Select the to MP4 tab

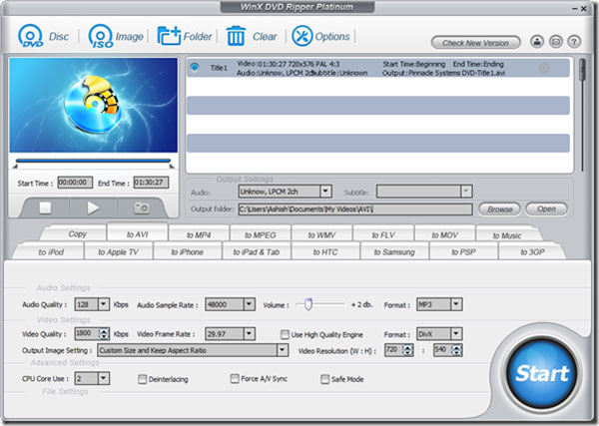(x=199, y=234)
